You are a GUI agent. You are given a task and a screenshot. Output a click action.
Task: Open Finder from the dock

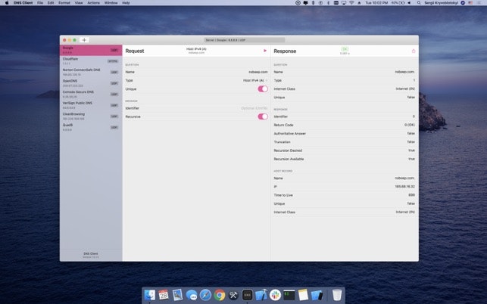click(x=150, y=295)
